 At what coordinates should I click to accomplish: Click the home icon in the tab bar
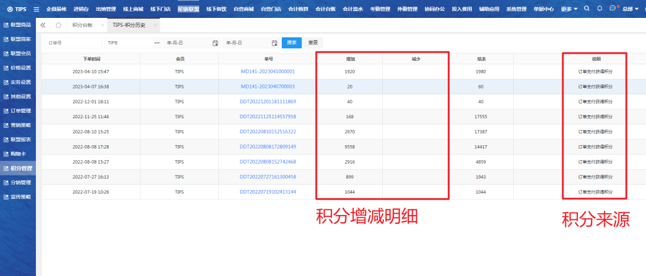58,25
